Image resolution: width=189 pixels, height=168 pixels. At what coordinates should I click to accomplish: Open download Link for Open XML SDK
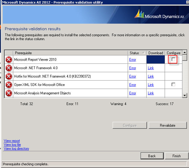click(151, 85)
